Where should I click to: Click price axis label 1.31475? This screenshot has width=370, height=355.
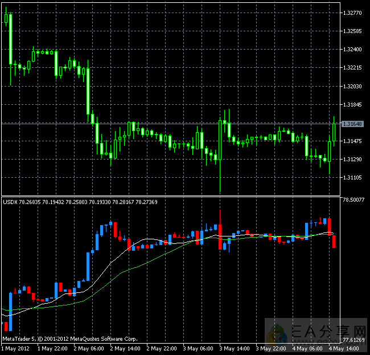coord(352,141)
